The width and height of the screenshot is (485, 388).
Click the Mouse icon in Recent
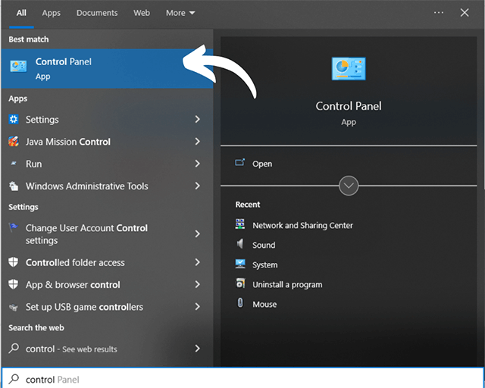click(x=240, y=303)
